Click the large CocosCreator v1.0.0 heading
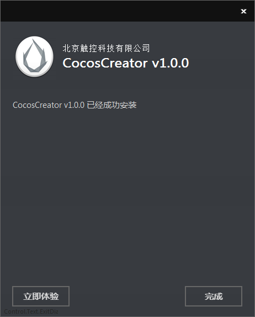Viewport: 255px width, 317px height. pos(126,63)
